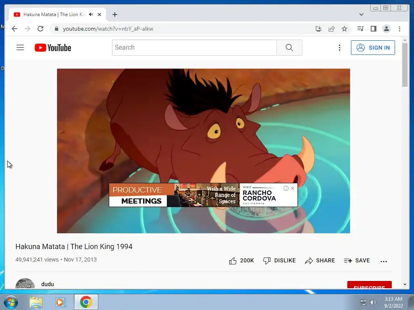
Task: Open the volume tray icon
Action: pos(373,302)
